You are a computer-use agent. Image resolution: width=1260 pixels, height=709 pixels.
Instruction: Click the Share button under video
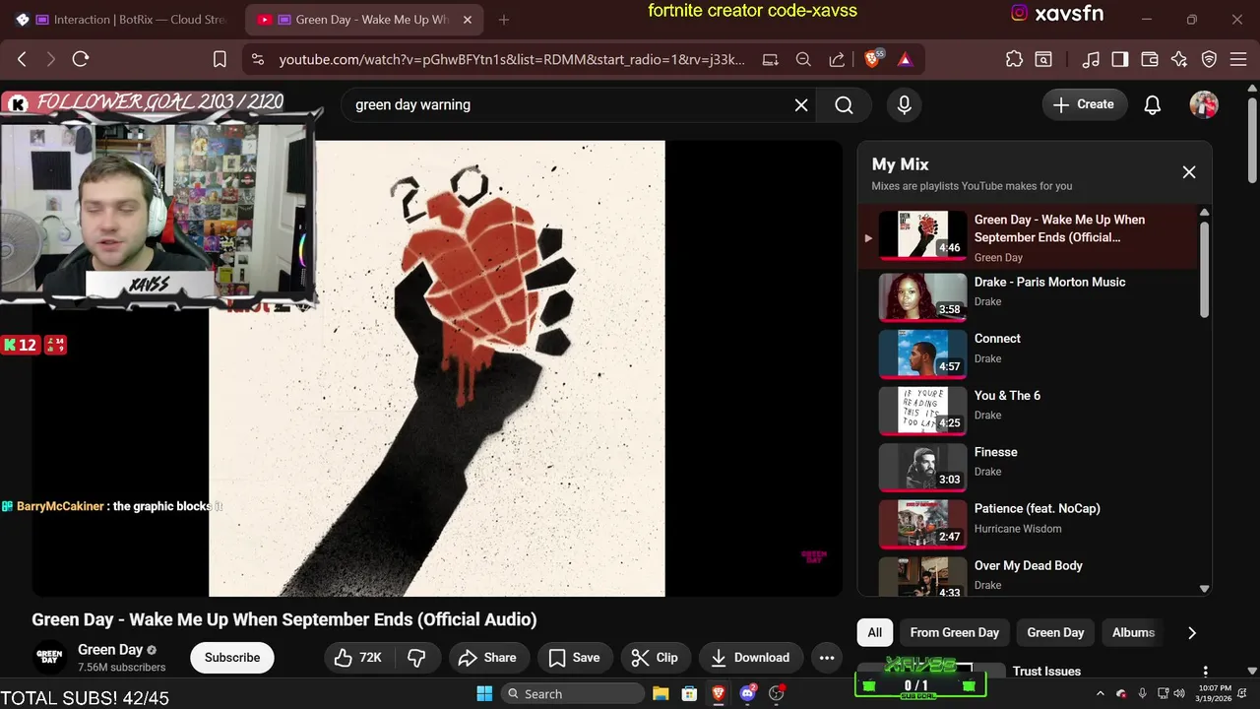click(489, 658)
